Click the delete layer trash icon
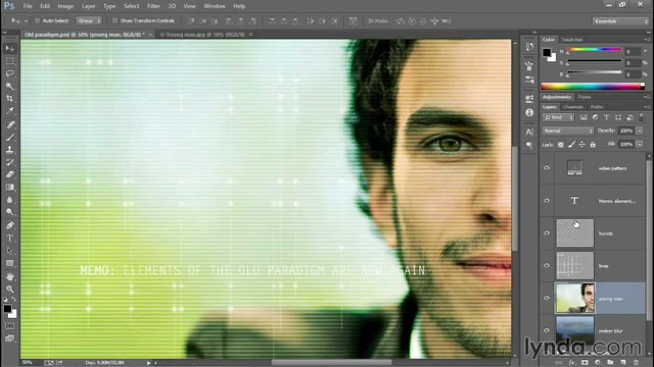The image size is (654, 367). (636, 362)
